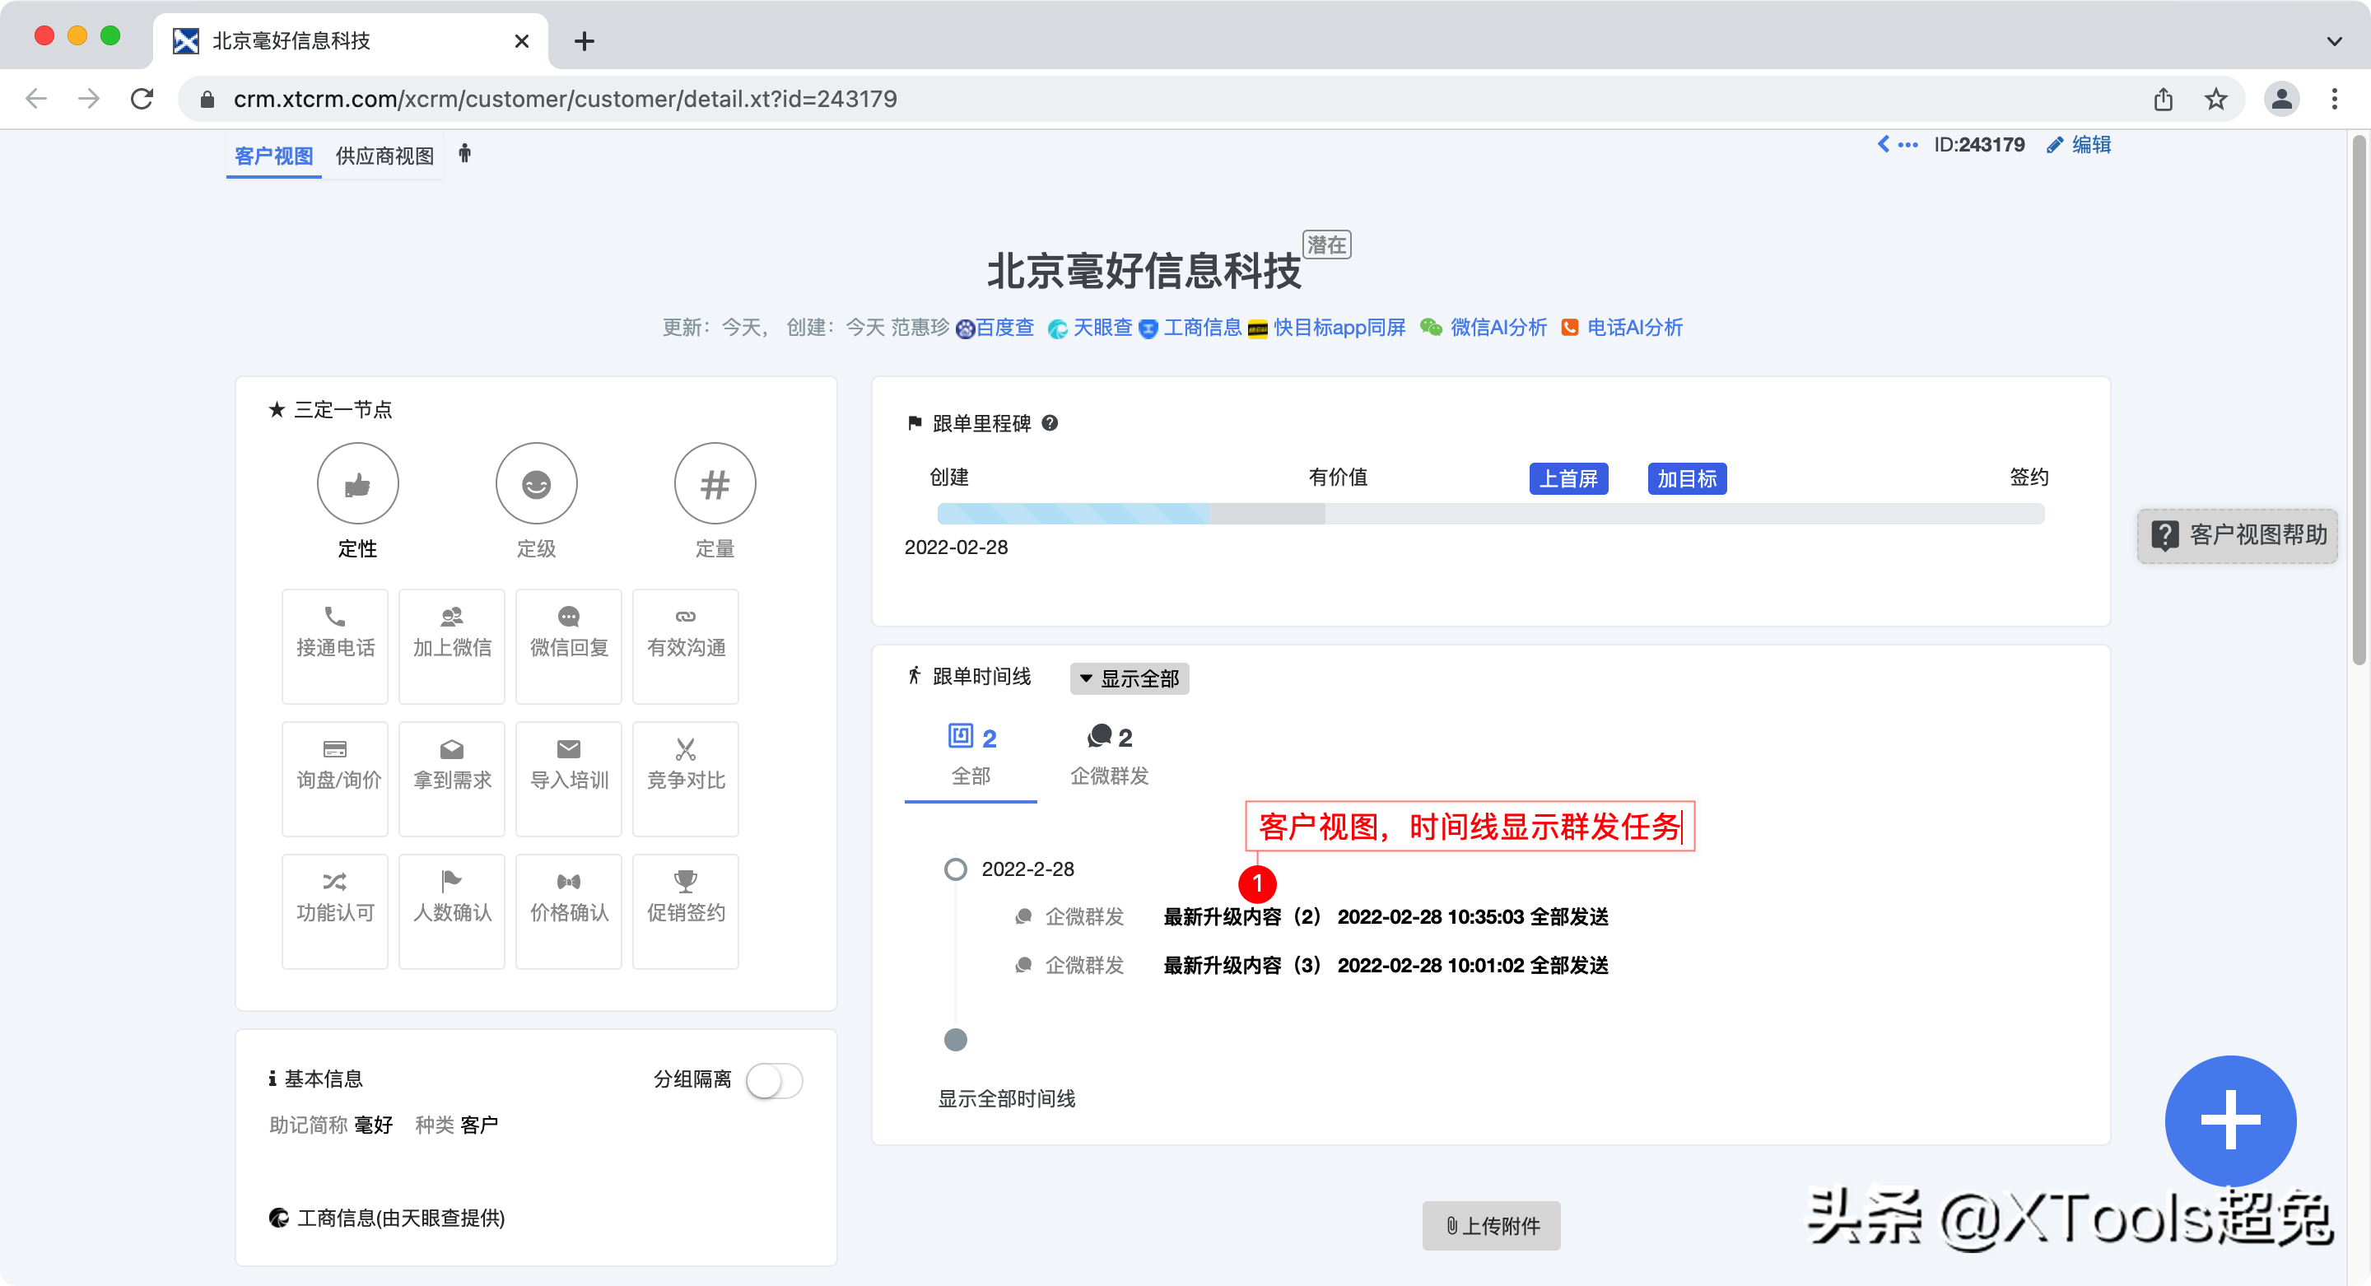
Task: Click the 竞争对比 scissors node icon
Action: coord(686,749)
